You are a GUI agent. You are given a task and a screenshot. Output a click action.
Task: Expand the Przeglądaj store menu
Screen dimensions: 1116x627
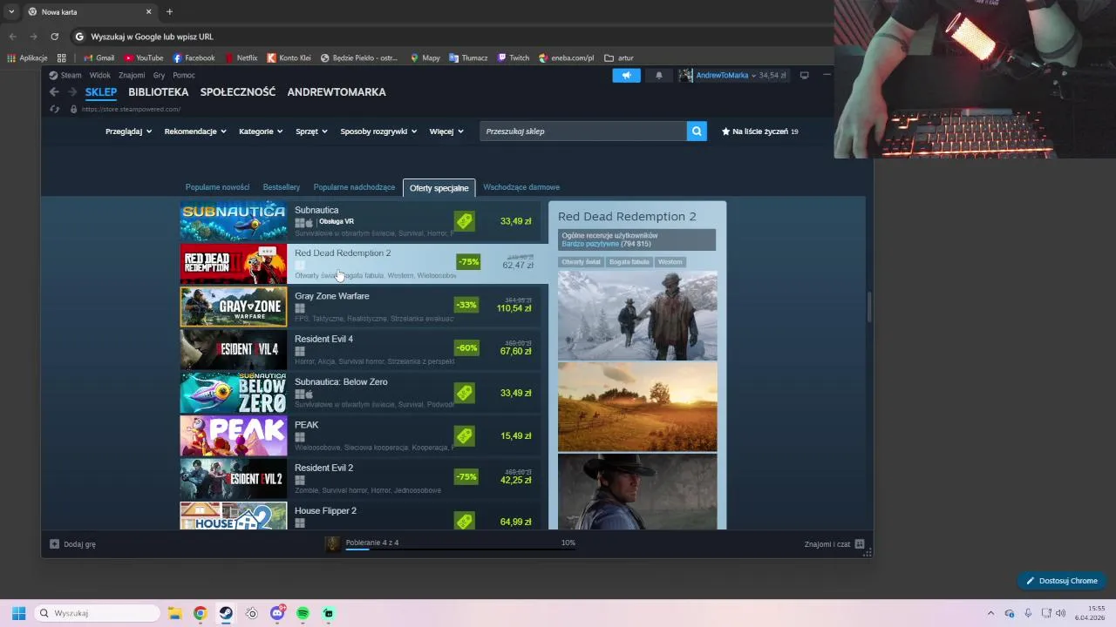tap(128, 131)
